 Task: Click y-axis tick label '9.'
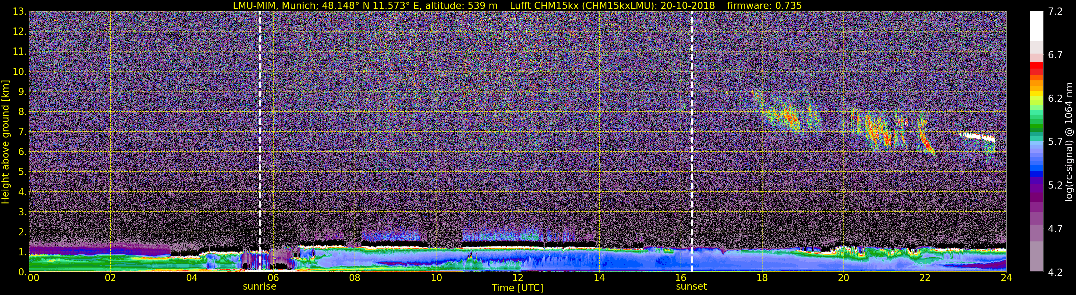(x=22, y=91)
